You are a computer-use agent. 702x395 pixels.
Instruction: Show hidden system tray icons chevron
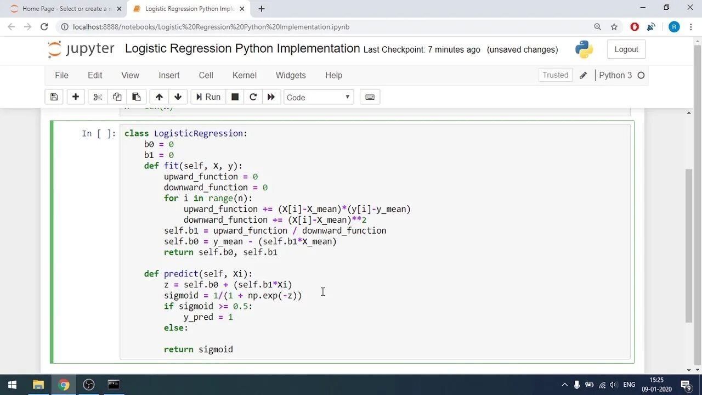564,385
